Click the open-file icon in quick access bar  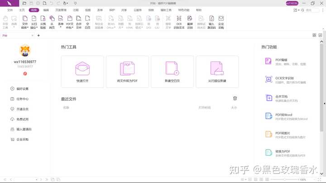pyautogui.click(x=24, y=3)
